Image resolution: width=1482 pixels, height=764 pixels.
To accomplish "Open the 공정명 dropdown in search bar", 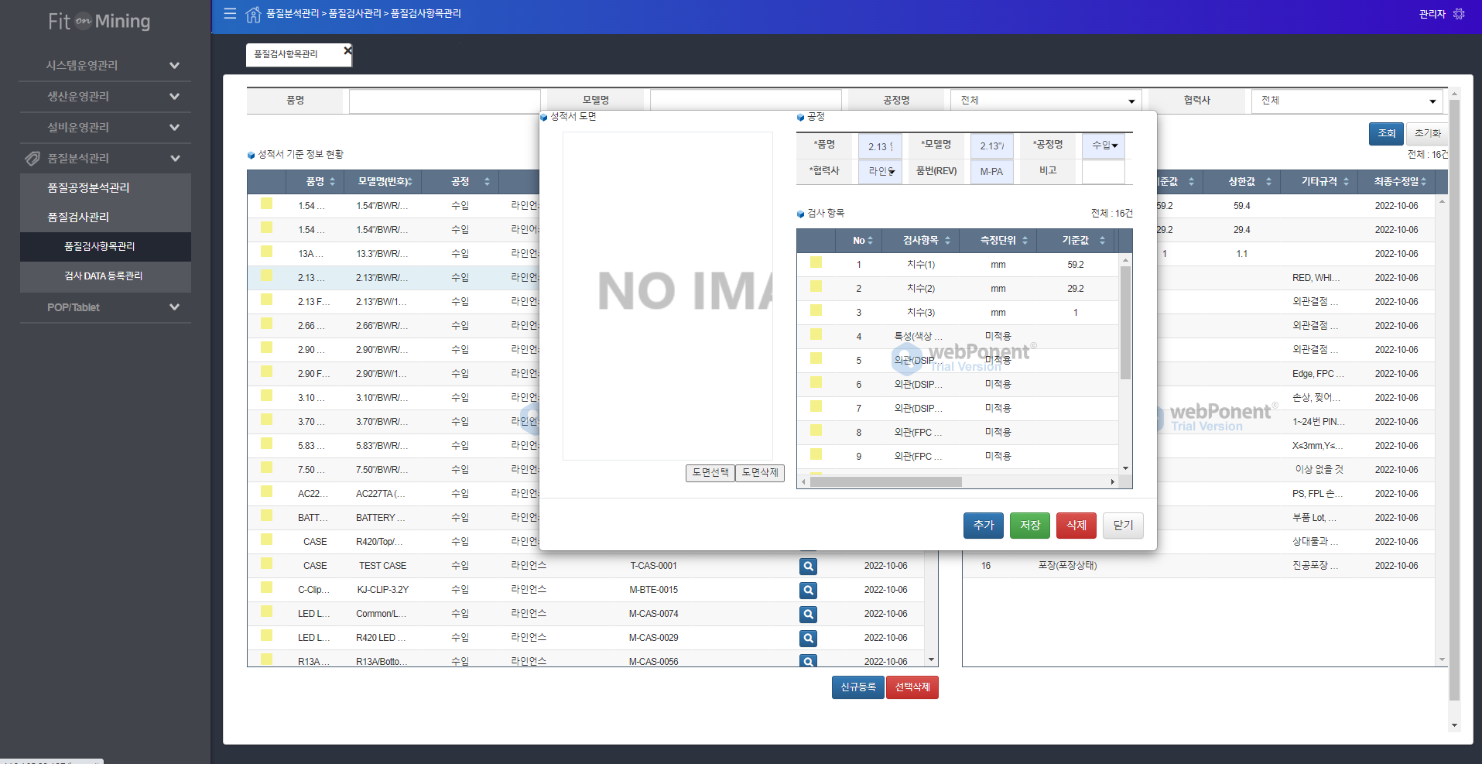I will click(x=1046, y=101).
